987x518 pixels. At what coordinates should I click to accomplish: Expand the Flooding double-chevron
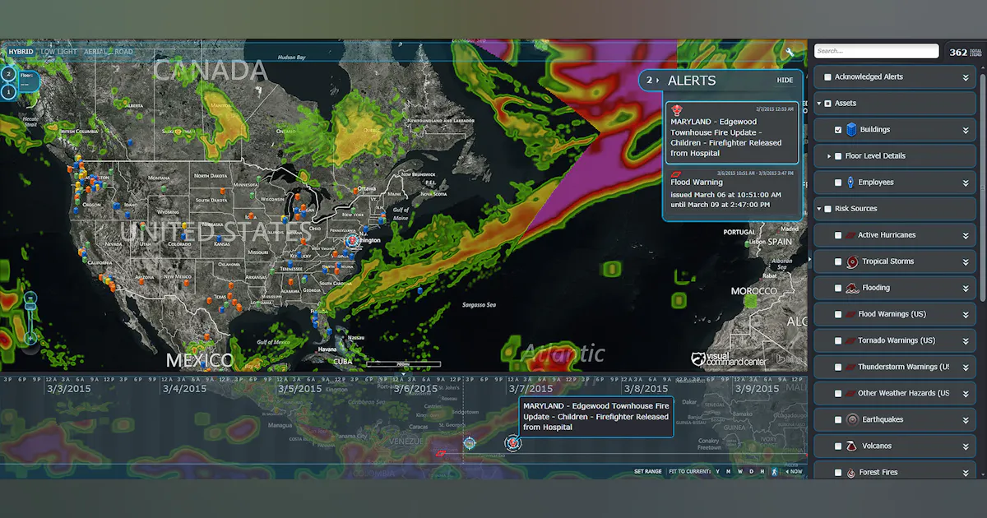point(966,288)
